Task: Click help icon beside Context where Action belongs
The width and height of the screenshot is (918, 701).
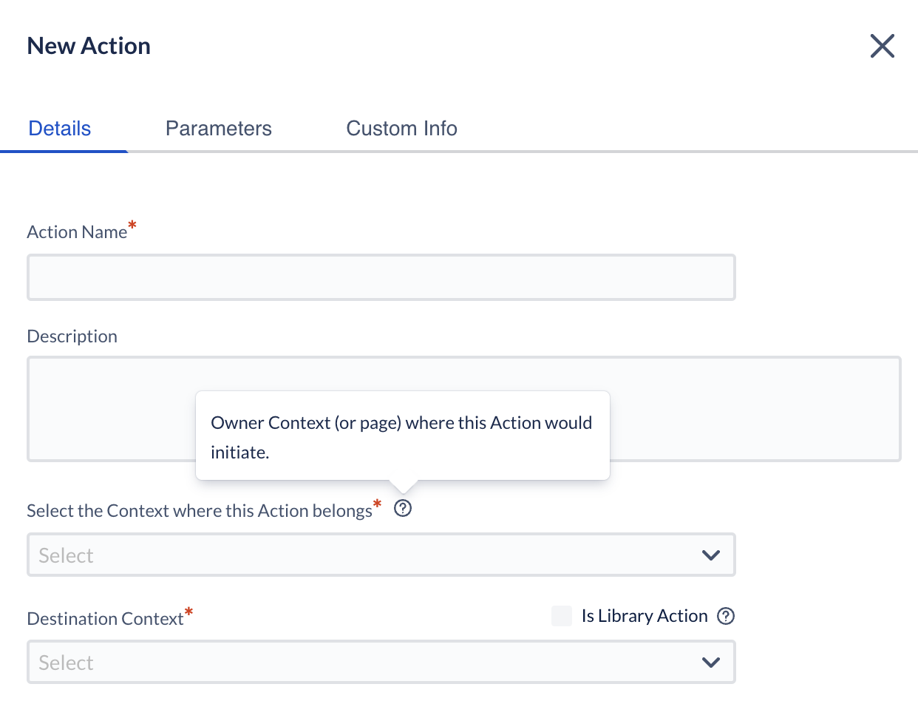Action: pyautogui.click(x=403, y=509)
